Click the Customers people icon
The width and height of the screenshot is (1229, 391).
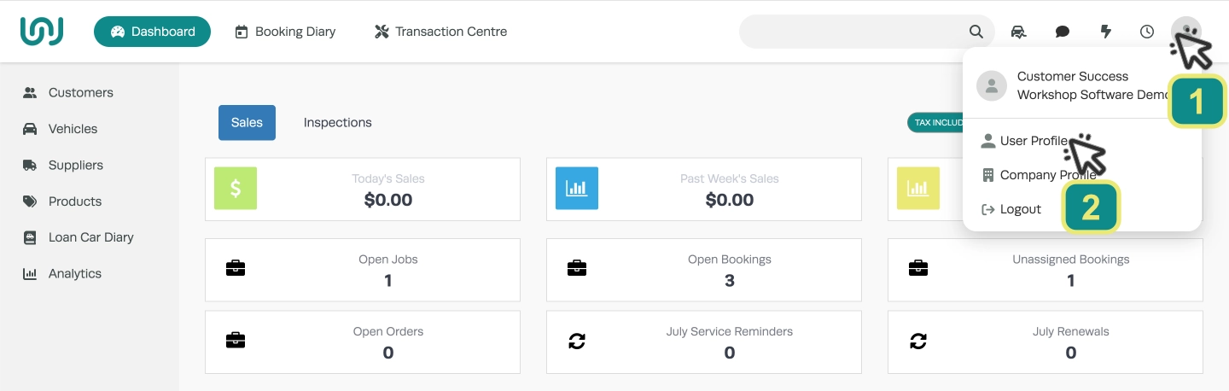(30, 92)
